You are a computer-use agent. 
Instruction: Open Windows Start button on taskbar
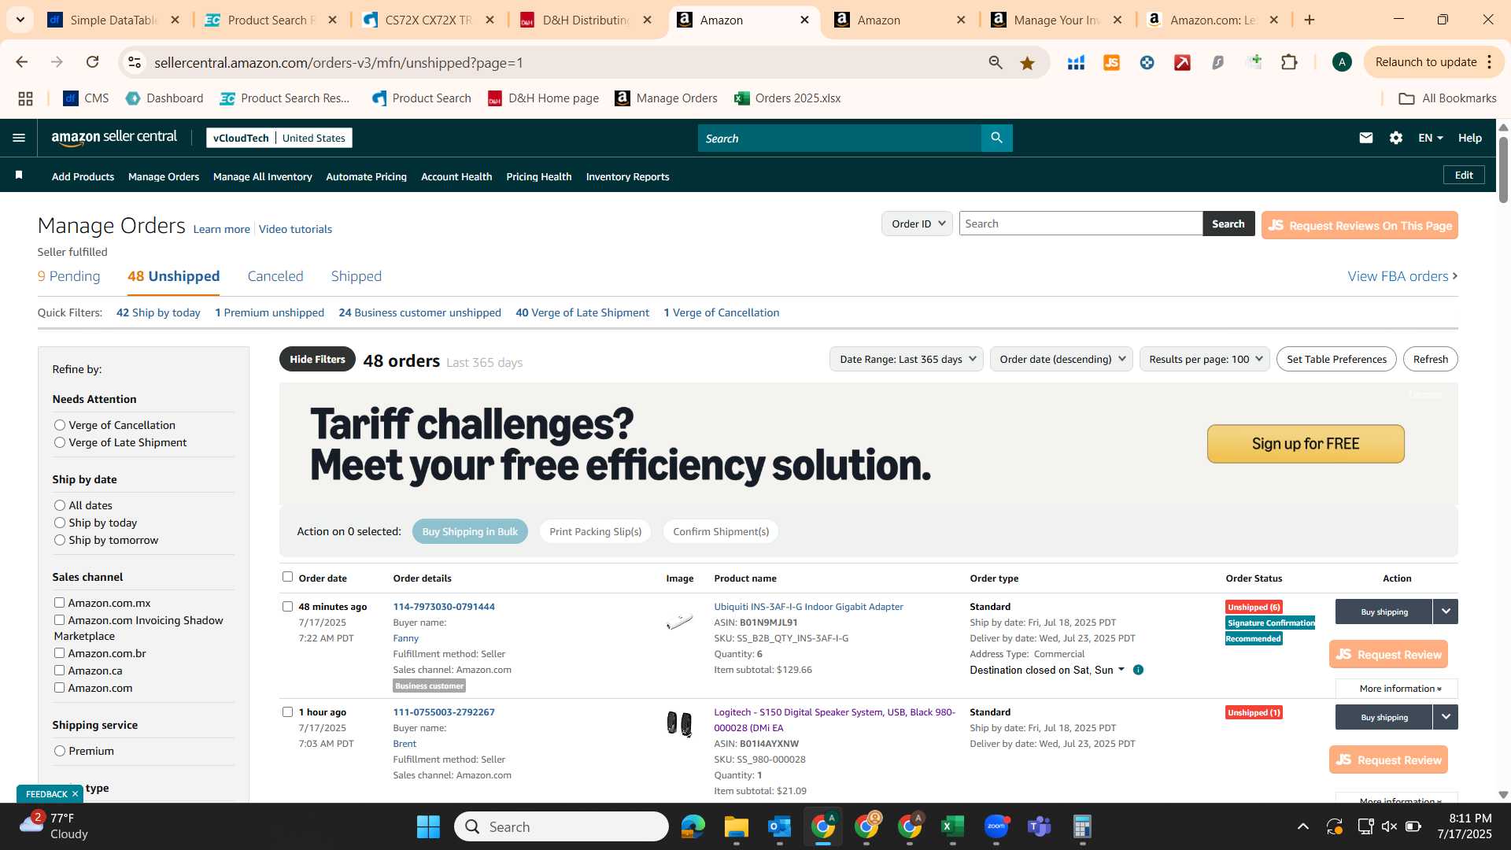pyautogui.click(x=428, y=826)
